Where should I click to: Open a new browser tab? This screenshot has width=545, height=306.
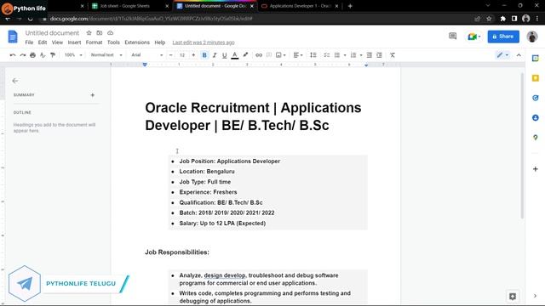coord(350,6)
